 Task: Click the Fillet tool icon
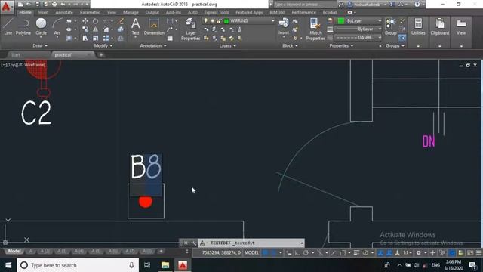106,29
